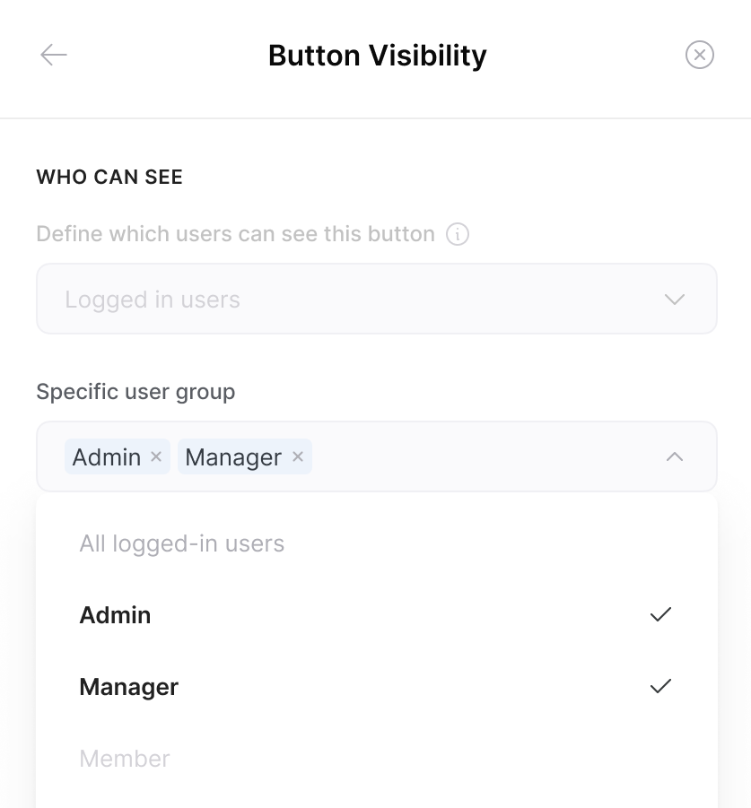Close the Button Visibility dialog
The width and height of the screenshot is (751, 808).
[x=700, y=55]
